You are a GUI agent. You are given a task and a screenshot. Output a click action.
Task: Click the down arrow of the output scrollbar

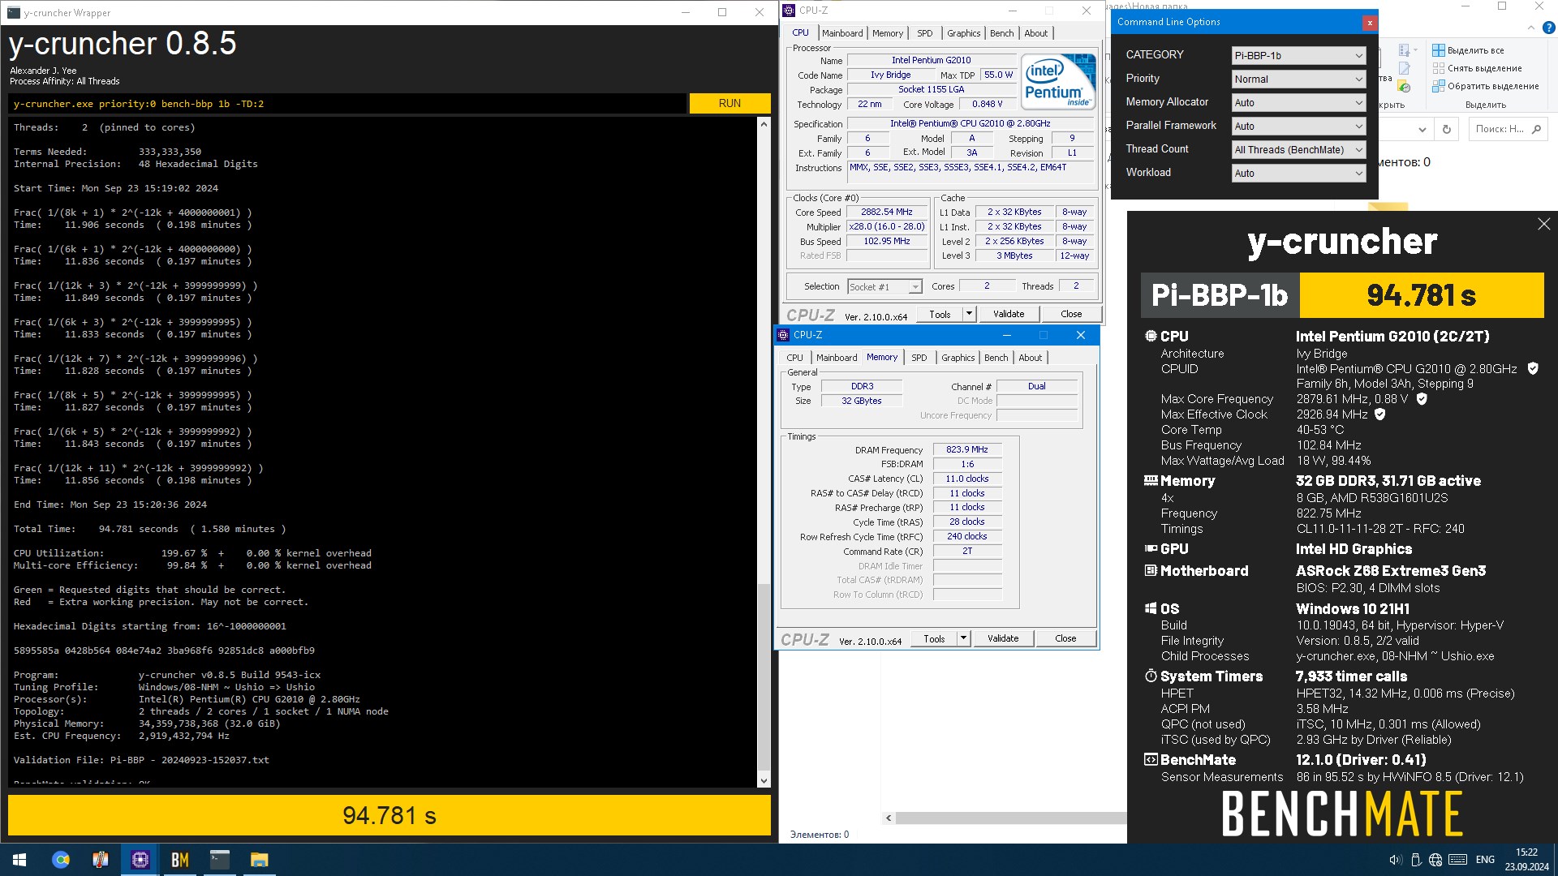point(764,781)
